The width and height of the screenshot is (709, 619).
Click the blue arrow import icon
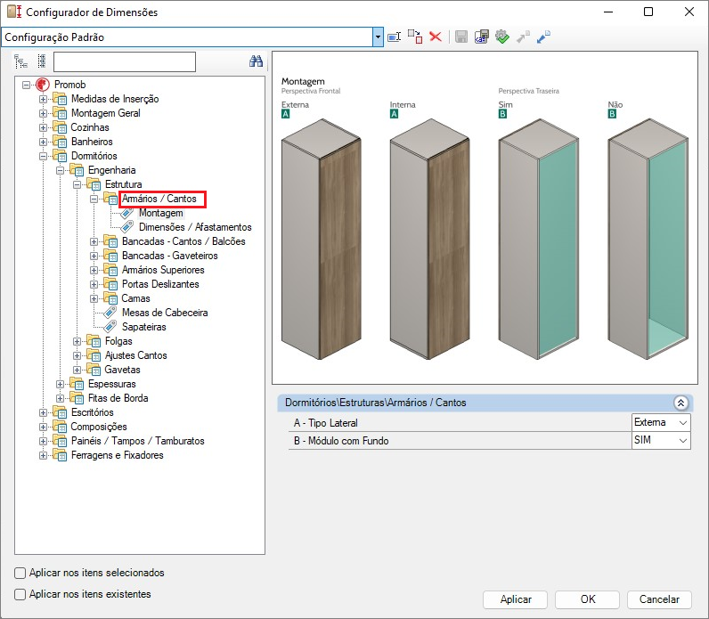click(543, 37)
